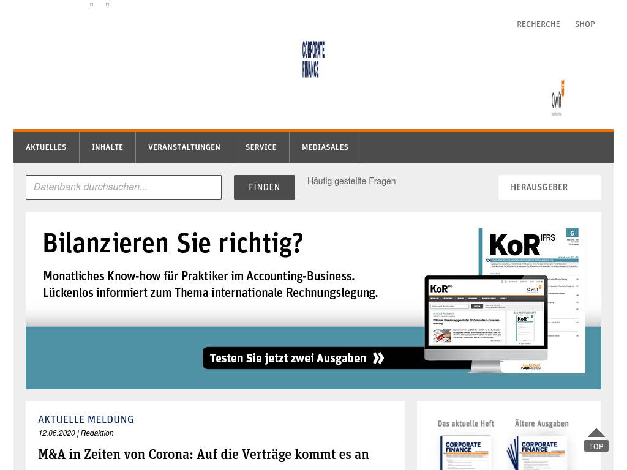Expand the Veranstaltungen menu

184,147
